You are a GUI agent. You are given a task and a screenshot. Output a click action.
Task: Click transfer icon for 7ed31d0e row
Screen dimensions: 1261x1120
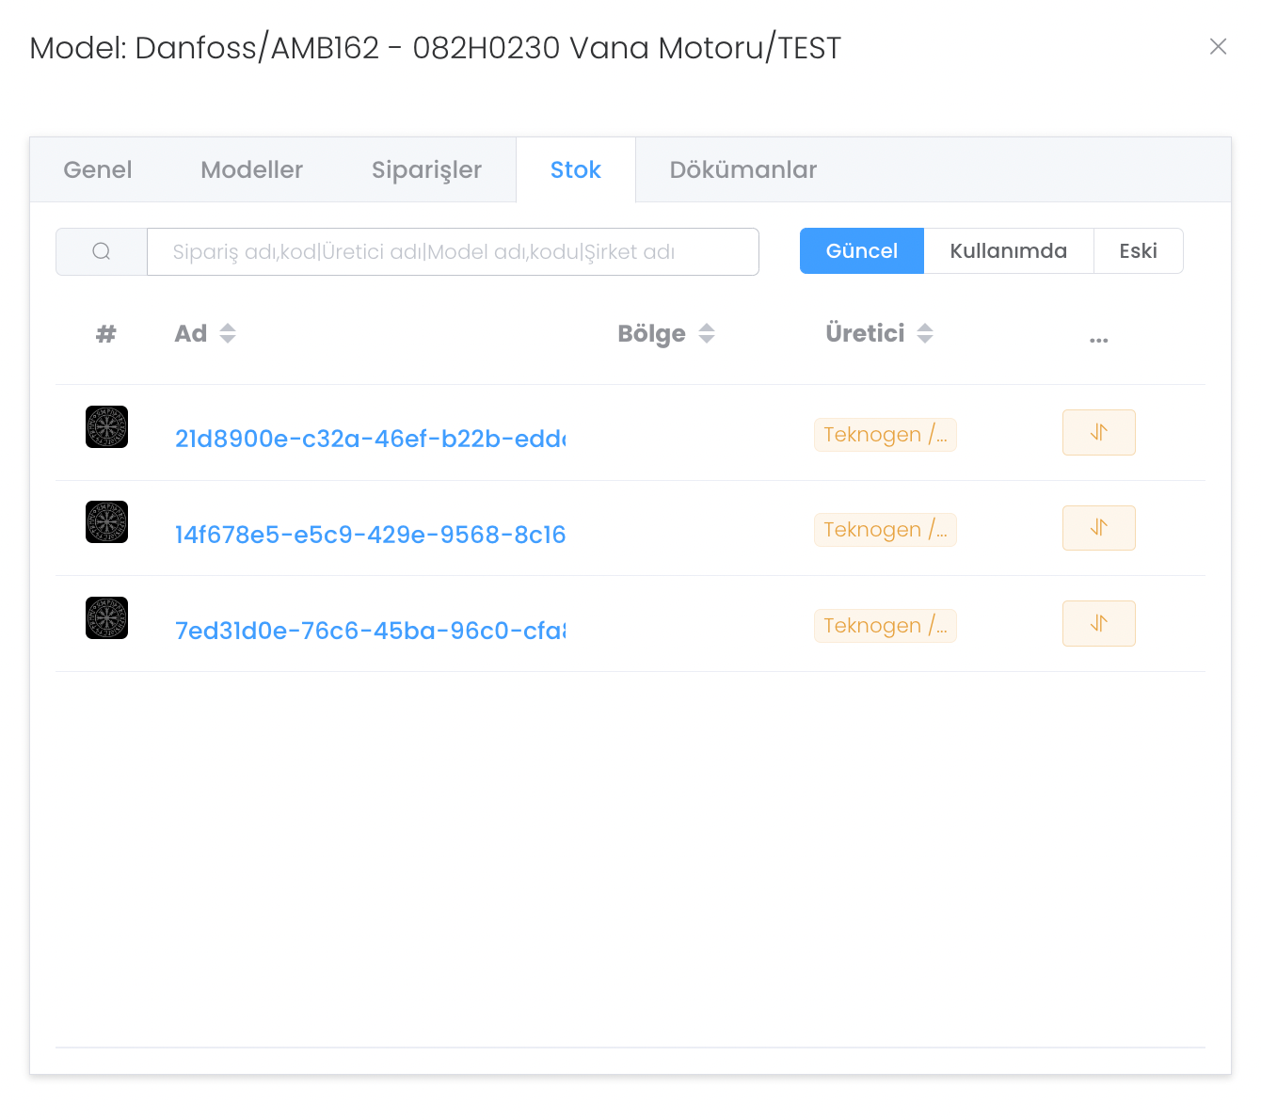click(1098, 624)
